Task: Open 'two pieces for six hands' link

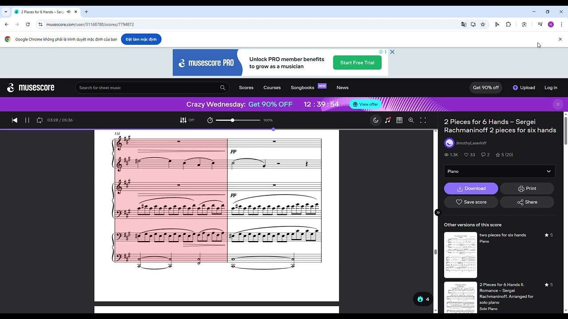Action: tap(503, 235)
